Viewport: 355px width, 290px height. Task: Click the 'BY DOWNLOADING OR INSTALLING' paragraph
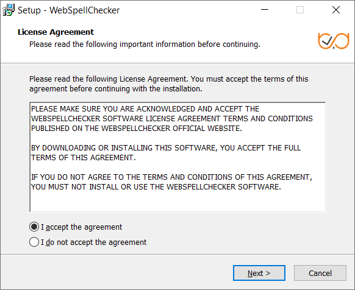tap(166, 153)
